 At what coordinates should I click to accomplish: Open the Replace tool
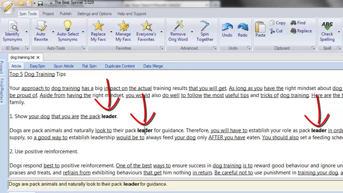tap(301, 31)
